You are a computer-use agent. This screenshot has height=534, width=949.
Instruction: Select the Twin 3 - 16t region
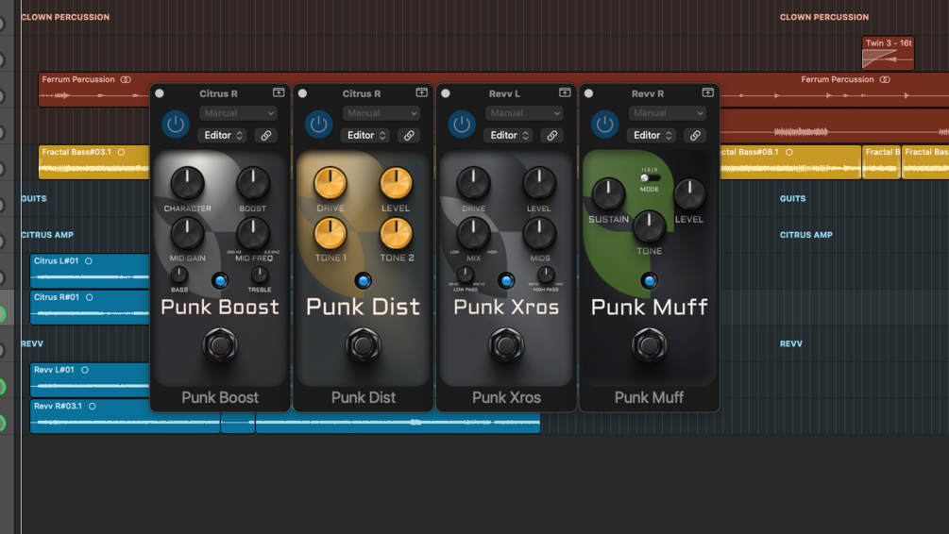[x=888, y=53]
